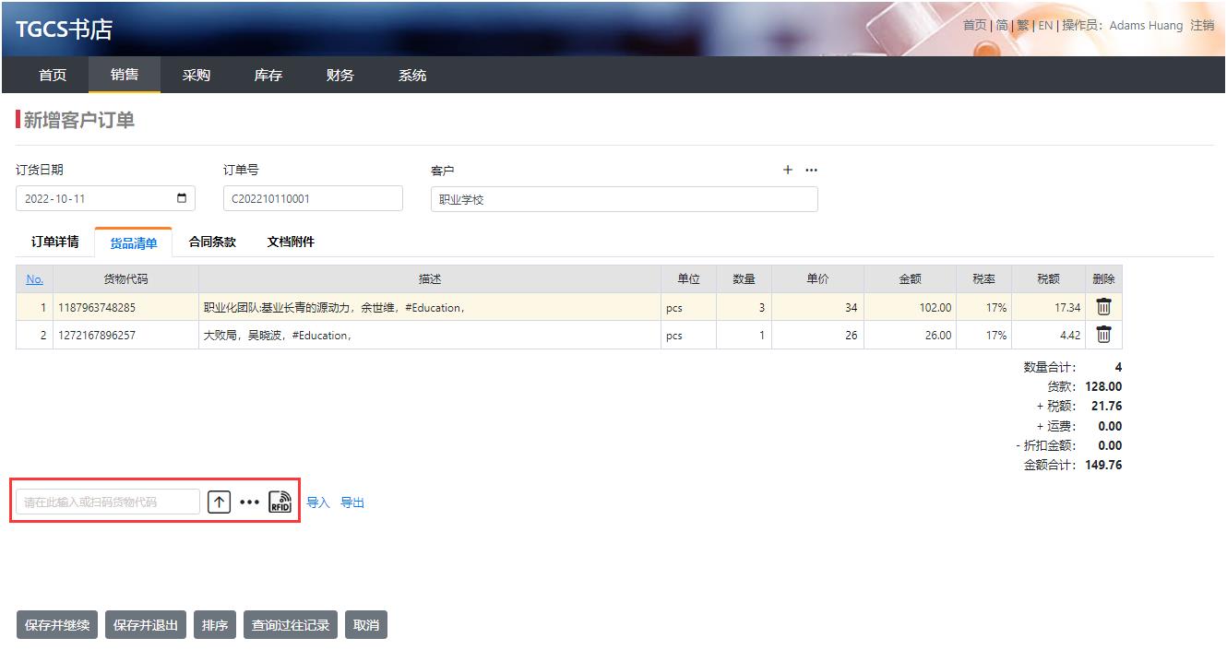Switch language to EN in header
The width and height of the screenshot is (1227, 650).
pos(1045,26)
